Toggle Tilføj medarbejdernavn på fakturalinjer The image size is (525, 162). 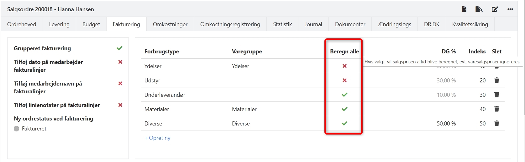click(x=120, y=83)
